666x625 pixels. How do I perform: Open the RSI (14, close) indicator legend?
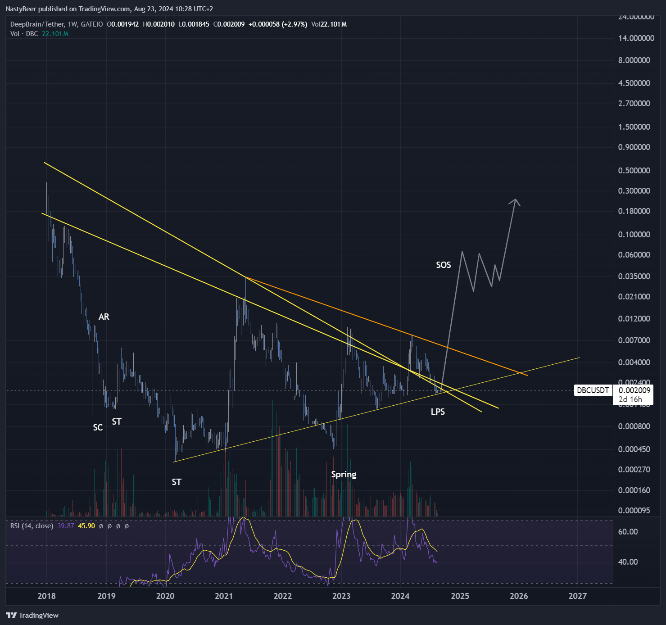coord(32,525)
